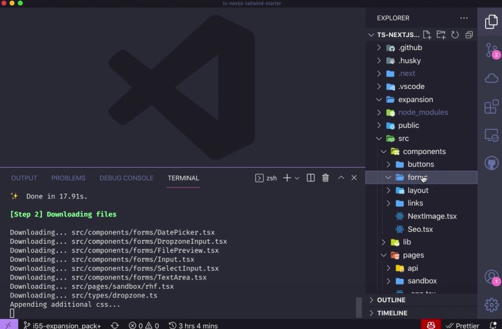The height and width of the screenshot is (329, 502).
Task: Collapse the forms folder
Action: pyautogui.click(x=422, y=177)
